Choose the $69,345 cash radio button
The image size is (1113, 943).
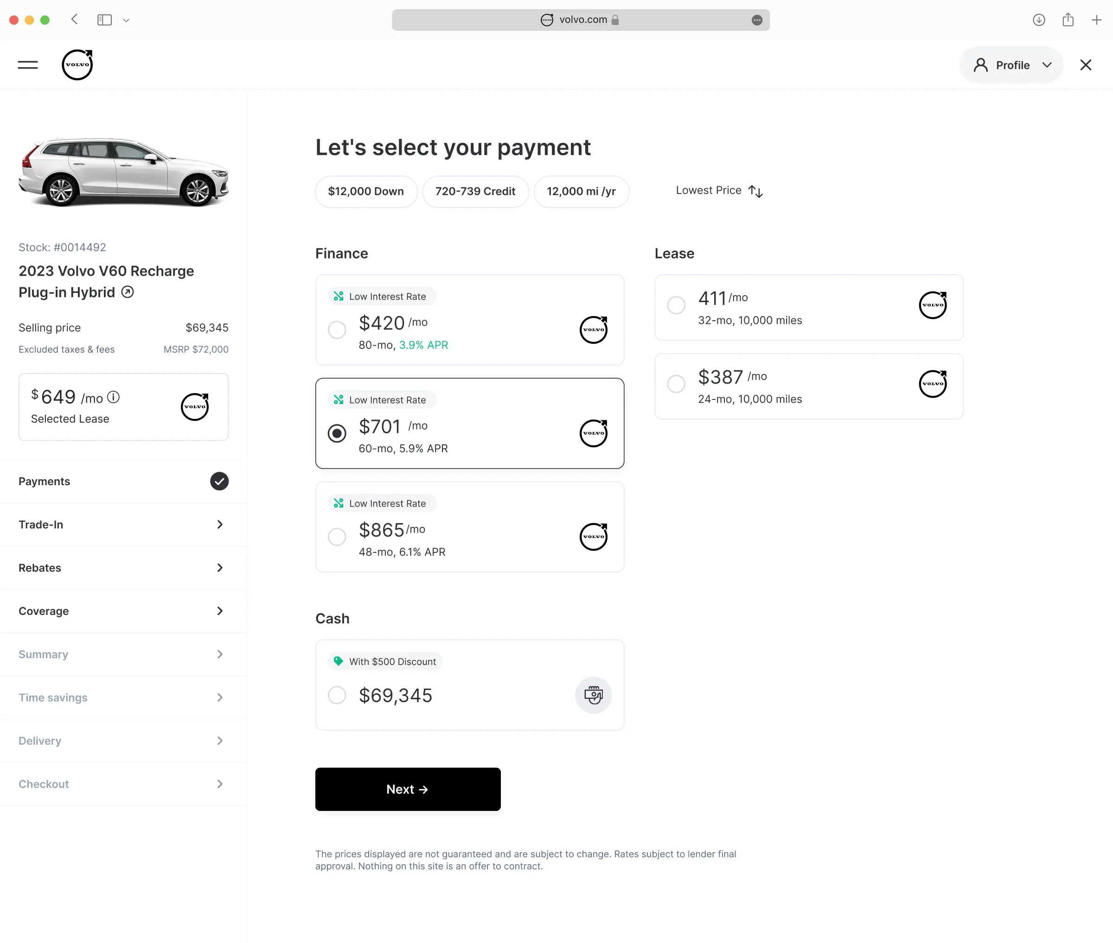click(337, 695)
